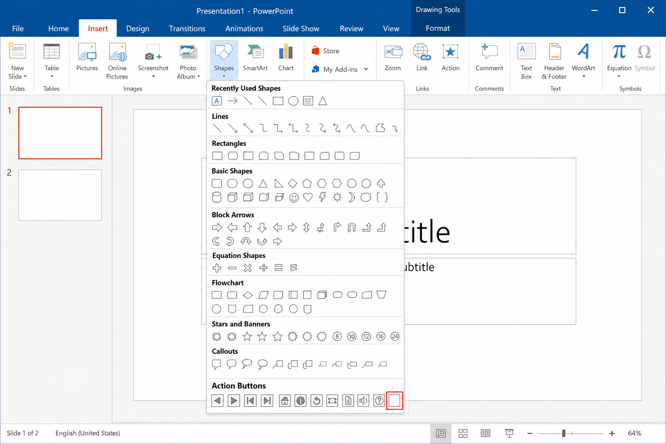Open the Store for add-ins
The width and height of the screenshot is (666, 444).
click(x=326, y=51)
